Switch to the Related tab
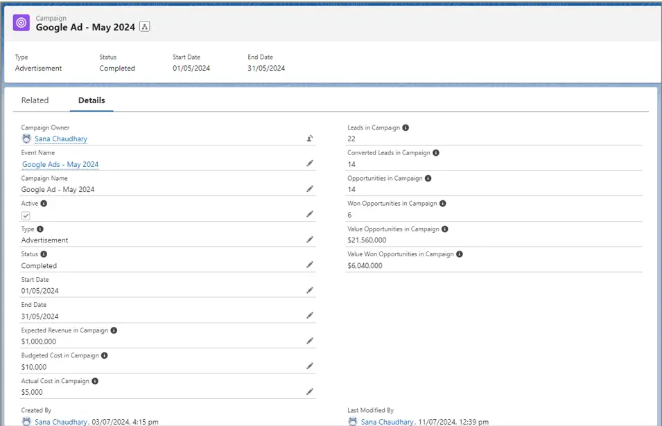 [x=35, y=100]
